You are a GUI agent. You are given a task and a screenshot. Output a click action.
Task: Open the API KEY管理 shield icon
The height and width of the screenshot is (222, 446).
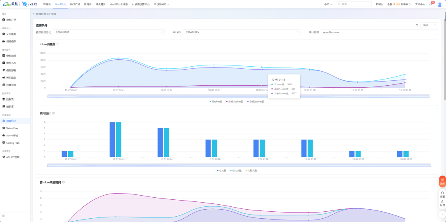[x=4, y=157]
